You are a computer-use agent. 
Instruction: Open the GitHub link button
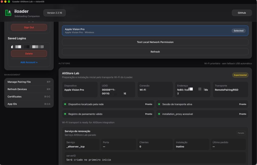click(x=242, y=13)
